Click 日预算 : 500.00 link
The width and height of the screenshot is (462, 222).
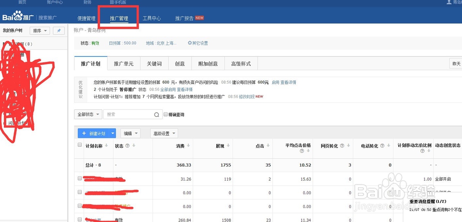(x=122, y=43)
